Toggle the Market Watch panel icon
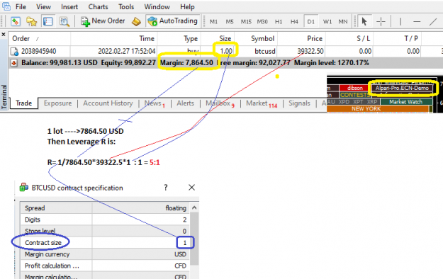 [48, 21]
